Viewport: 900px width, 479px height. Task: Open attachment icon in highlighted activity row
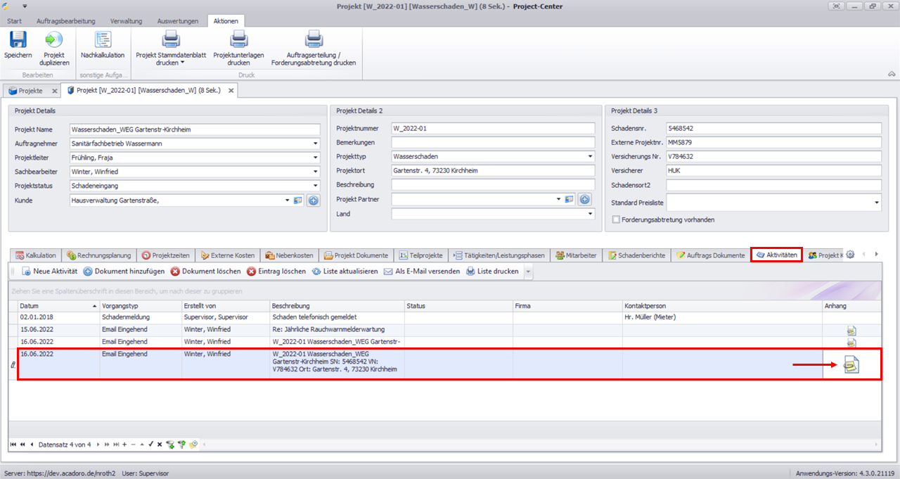851,364
